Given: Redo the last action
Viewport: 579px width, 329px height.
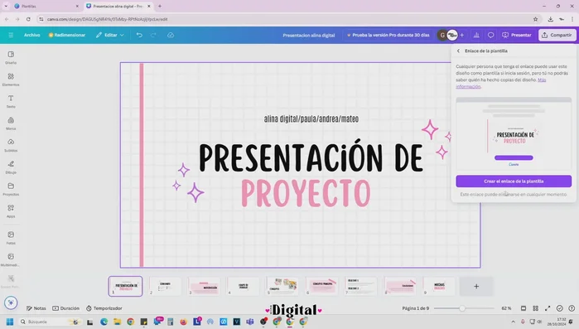Looking at the screenshot, I should pyautogui.click(x=153, y=35).
